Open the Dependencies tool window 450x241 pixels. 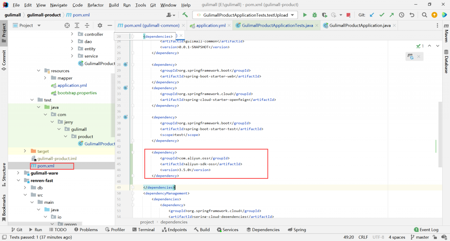pos(263,229)
